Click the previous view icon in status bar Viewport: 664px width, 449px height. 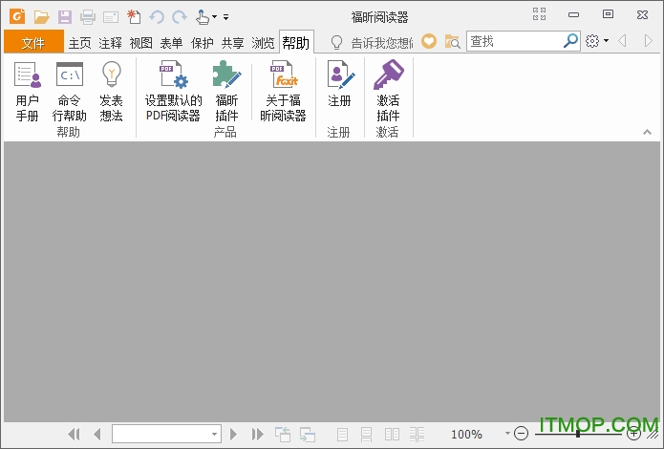283,434
